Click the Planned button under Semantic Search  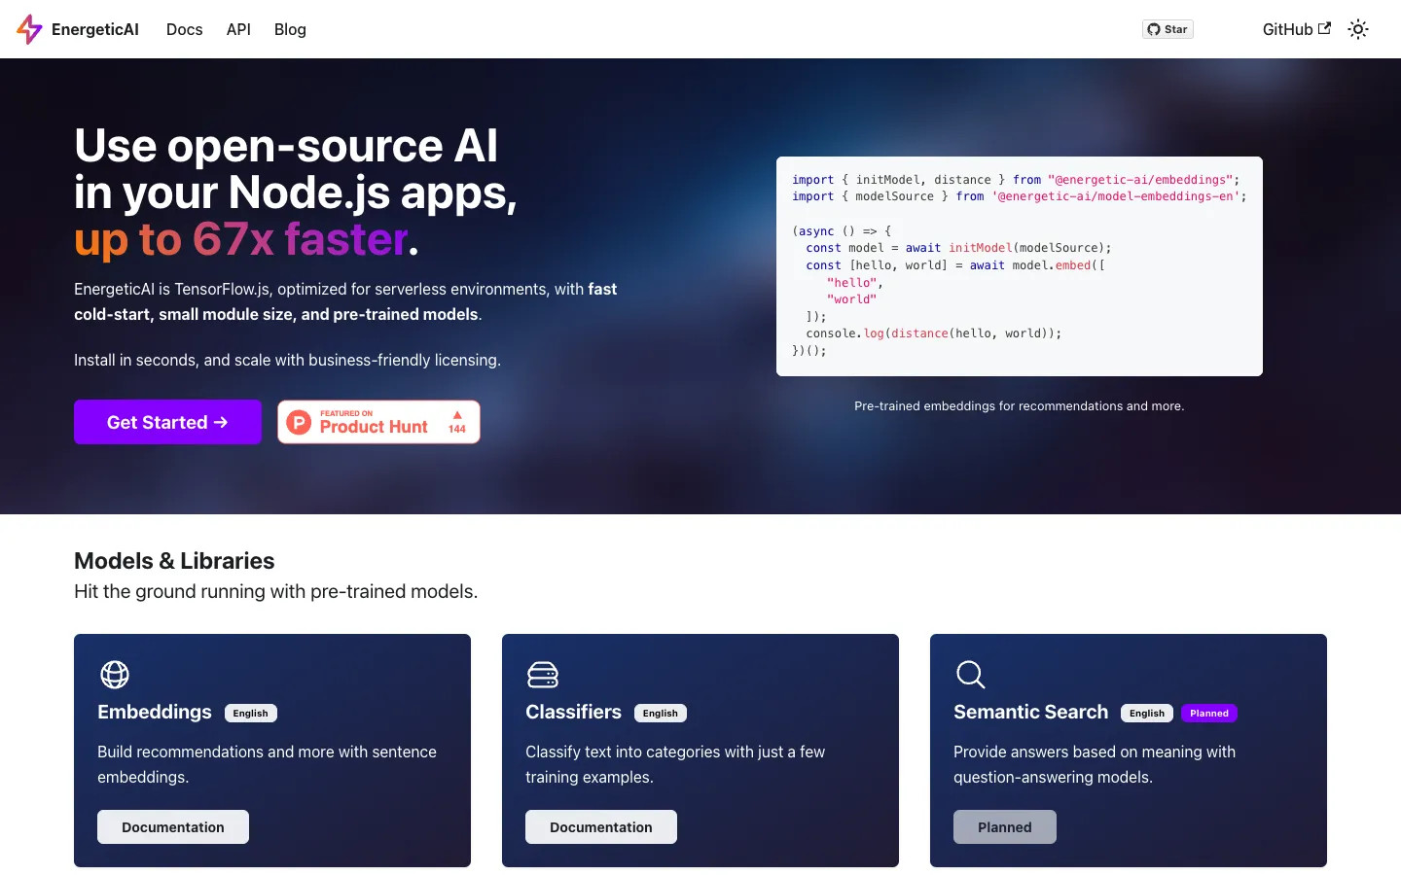pos(1005,826)
